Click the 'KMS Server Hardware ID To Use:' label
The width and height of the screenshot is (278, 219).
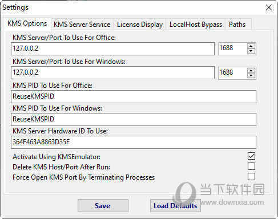[60, 131]
